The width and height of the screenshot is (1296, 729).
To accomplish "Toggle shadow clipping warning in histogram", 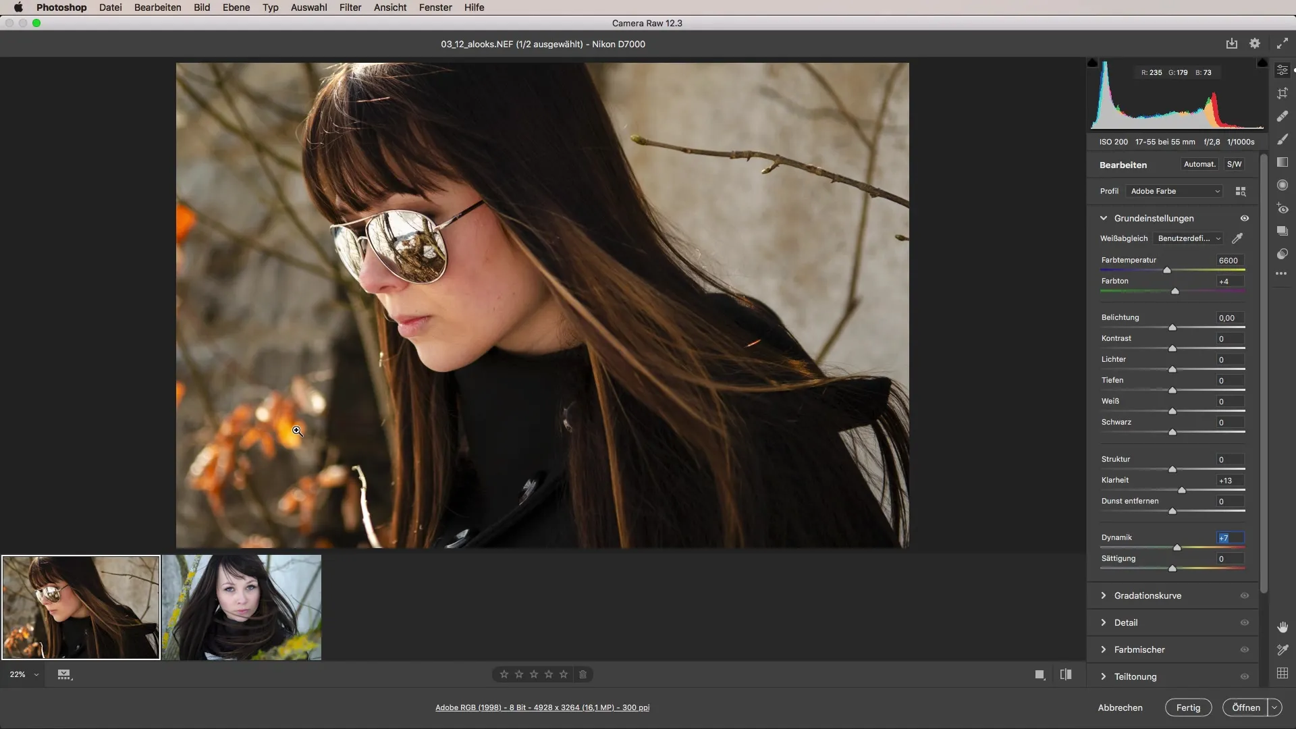I will pyautogui.click(x=1093, y=63).
